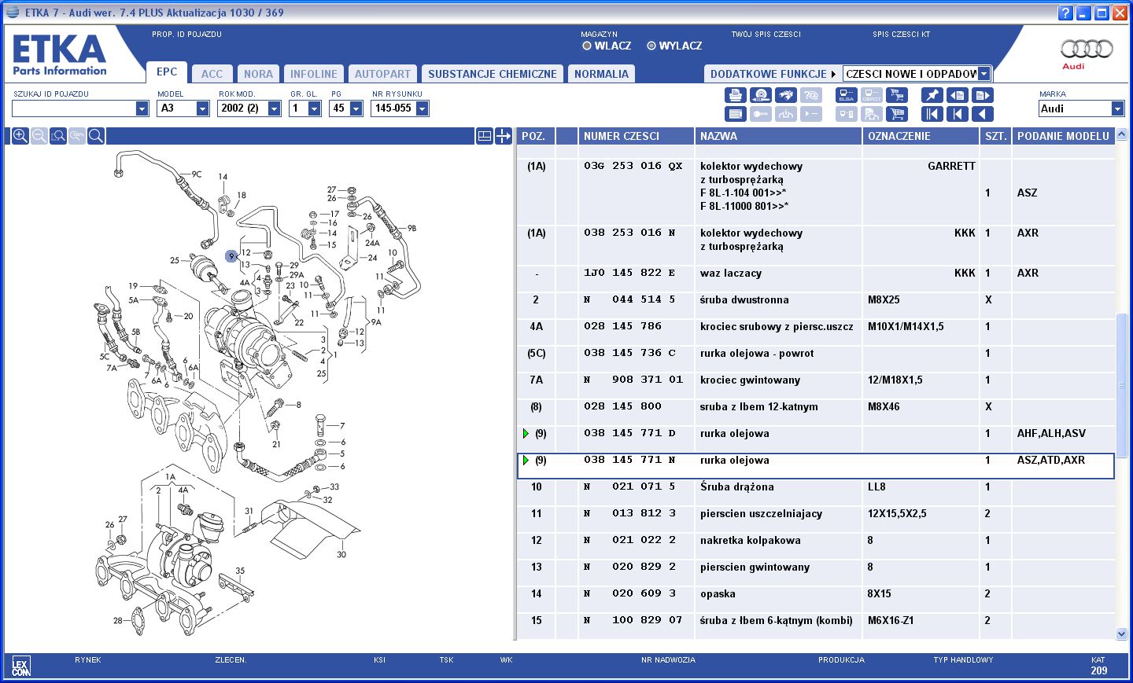Click the zoom area selection magnifier
The image size is (1133, 683).
[x=59, y=136]
